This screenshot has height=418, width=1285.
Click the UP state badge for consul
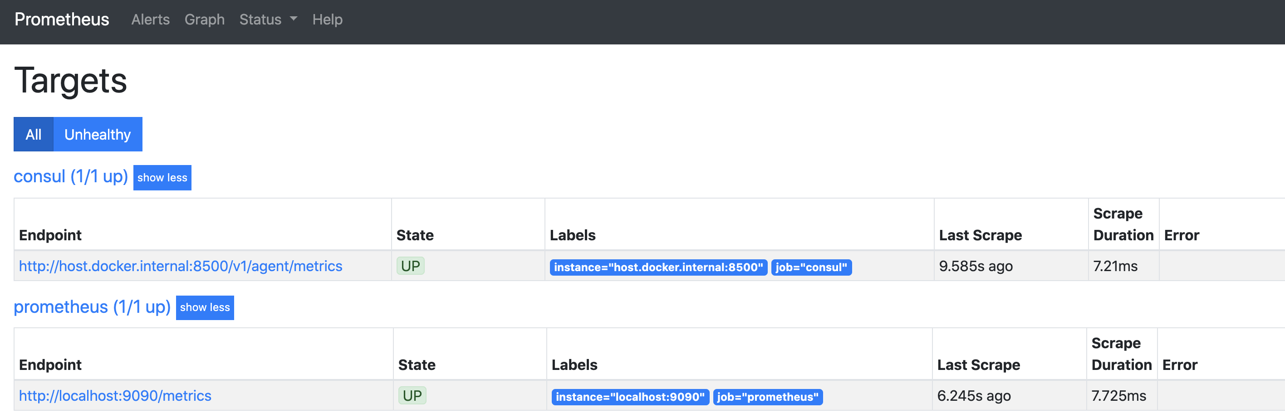coord(411,266)
